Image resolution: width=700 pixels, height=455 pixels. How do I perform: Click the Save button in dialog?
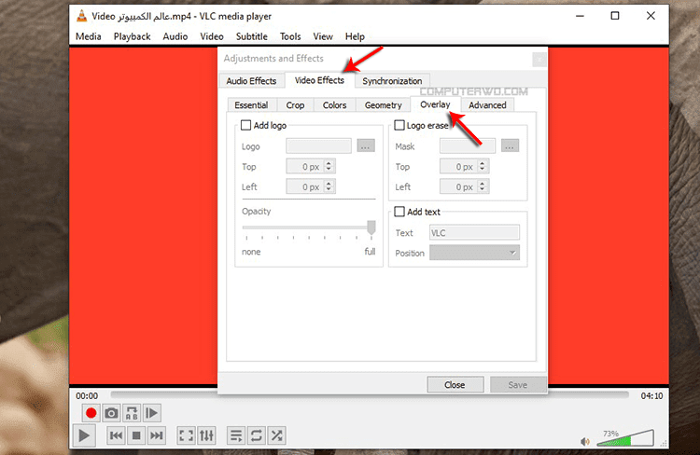[518, 384]
